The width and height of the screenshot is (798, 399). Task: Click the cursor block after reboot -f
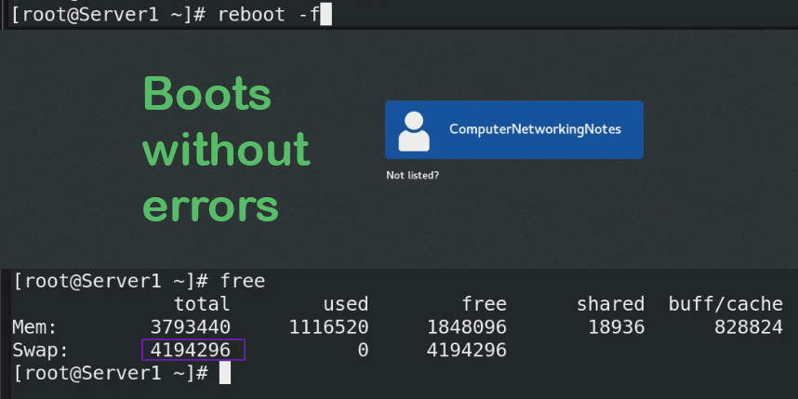pyautogui.click(x=326, y=14)
